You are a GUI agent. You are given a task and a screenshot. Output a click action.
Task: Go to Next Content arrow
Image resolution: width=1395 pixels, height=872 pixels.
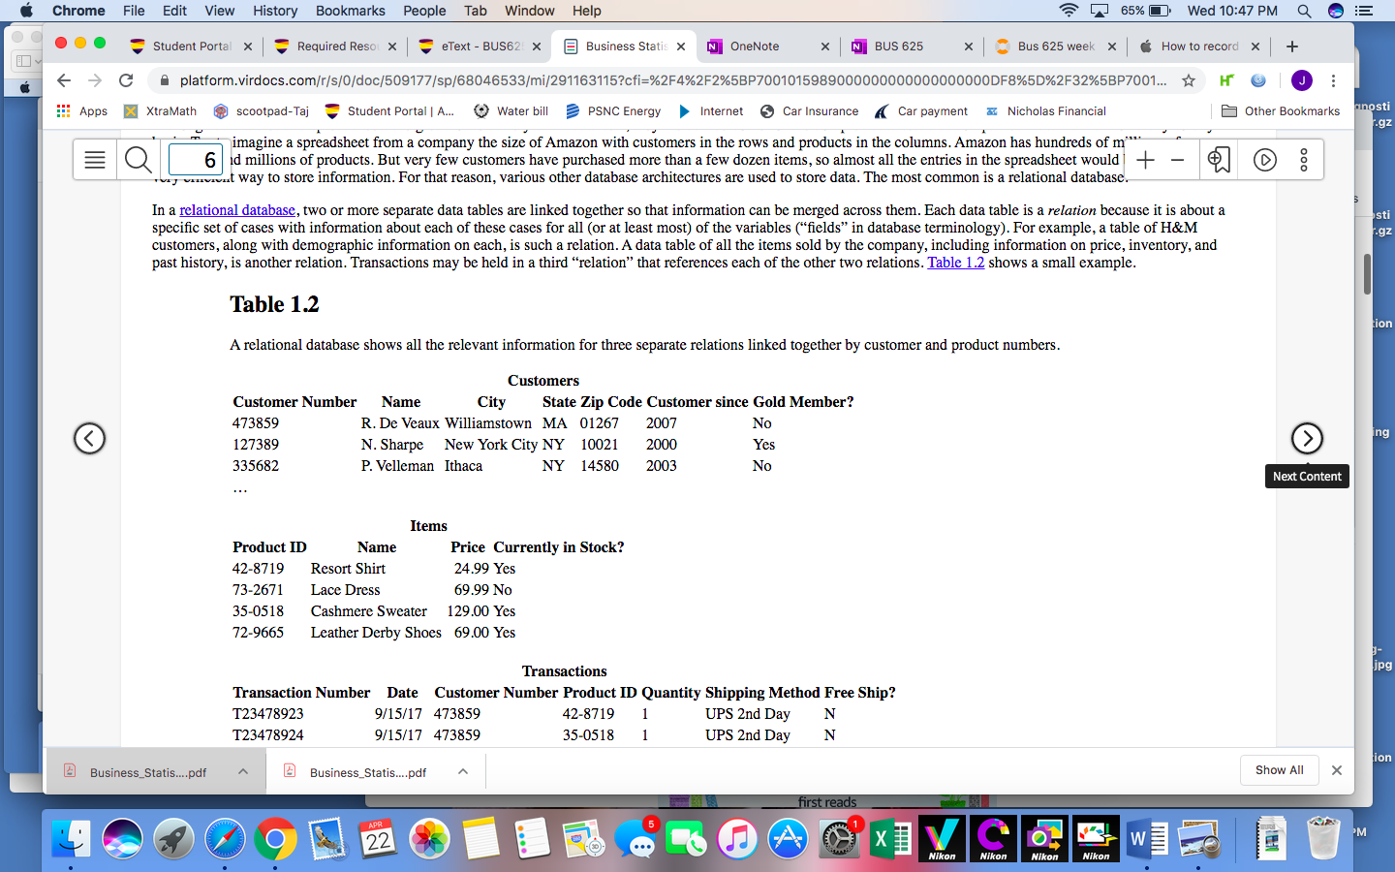[x=1307, y=439]
